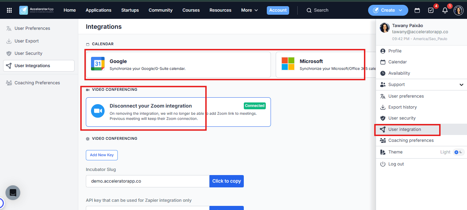This screenshot has height=210, width=467.
Task: Click the Profile person icon in account menu
Action: click(383, 51)
